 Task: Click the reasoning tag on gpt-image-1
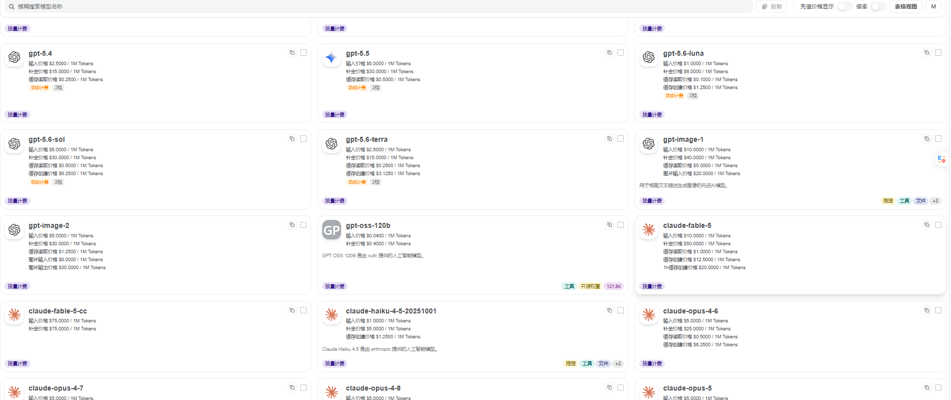pos(888,201)
